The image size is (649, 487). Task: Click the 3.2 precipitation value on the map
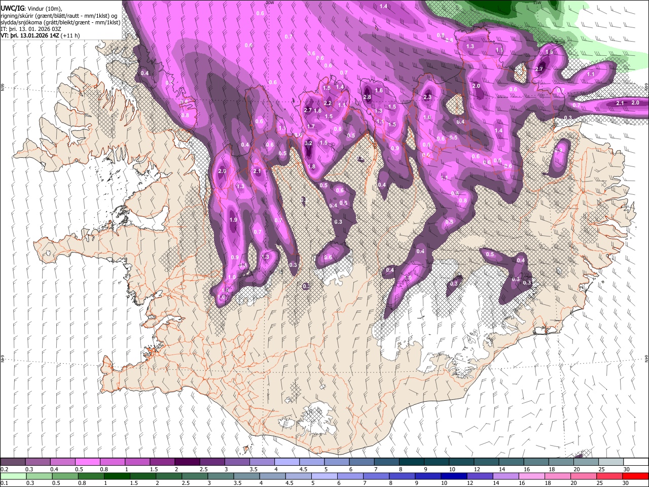(x=308, y=144)
